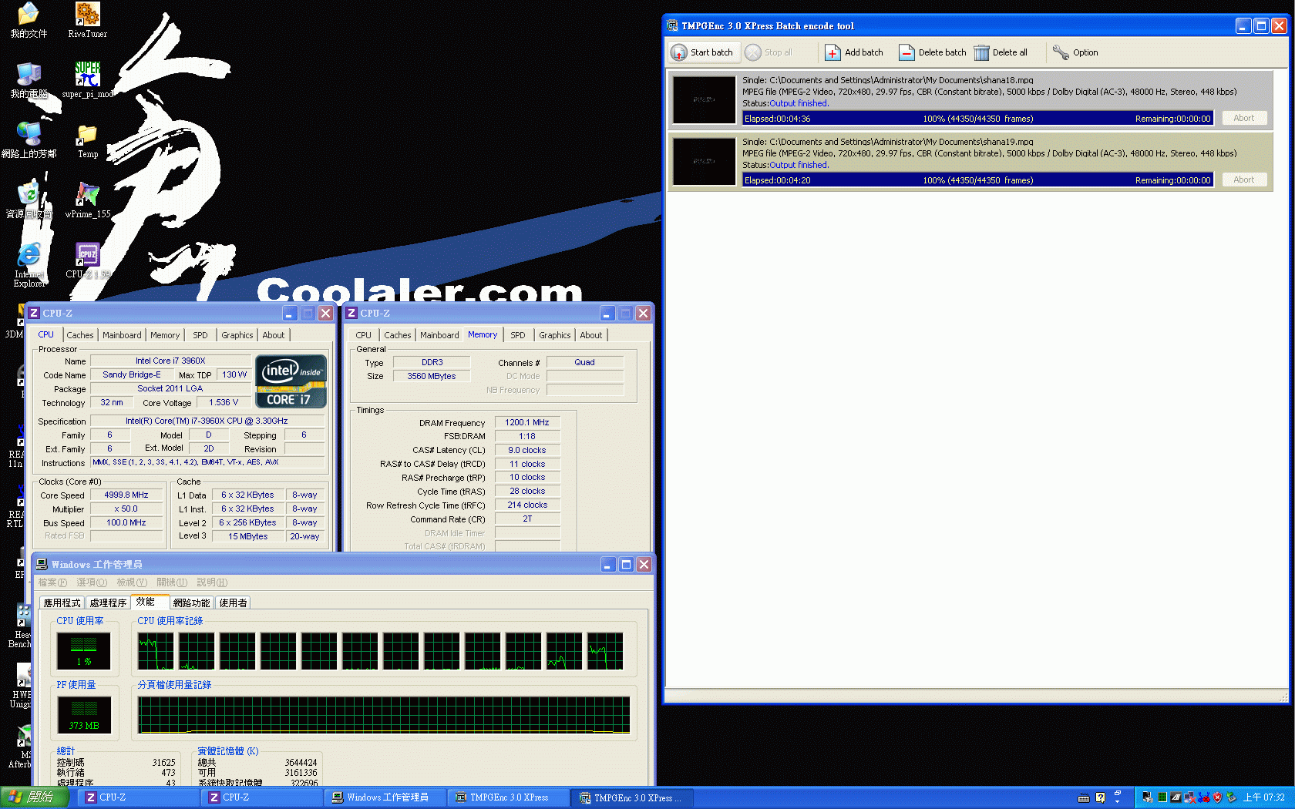Click the taskbar clock 上午 07:32
The width and height of the screenshot is (1295, 809).
coord(1263,797)
